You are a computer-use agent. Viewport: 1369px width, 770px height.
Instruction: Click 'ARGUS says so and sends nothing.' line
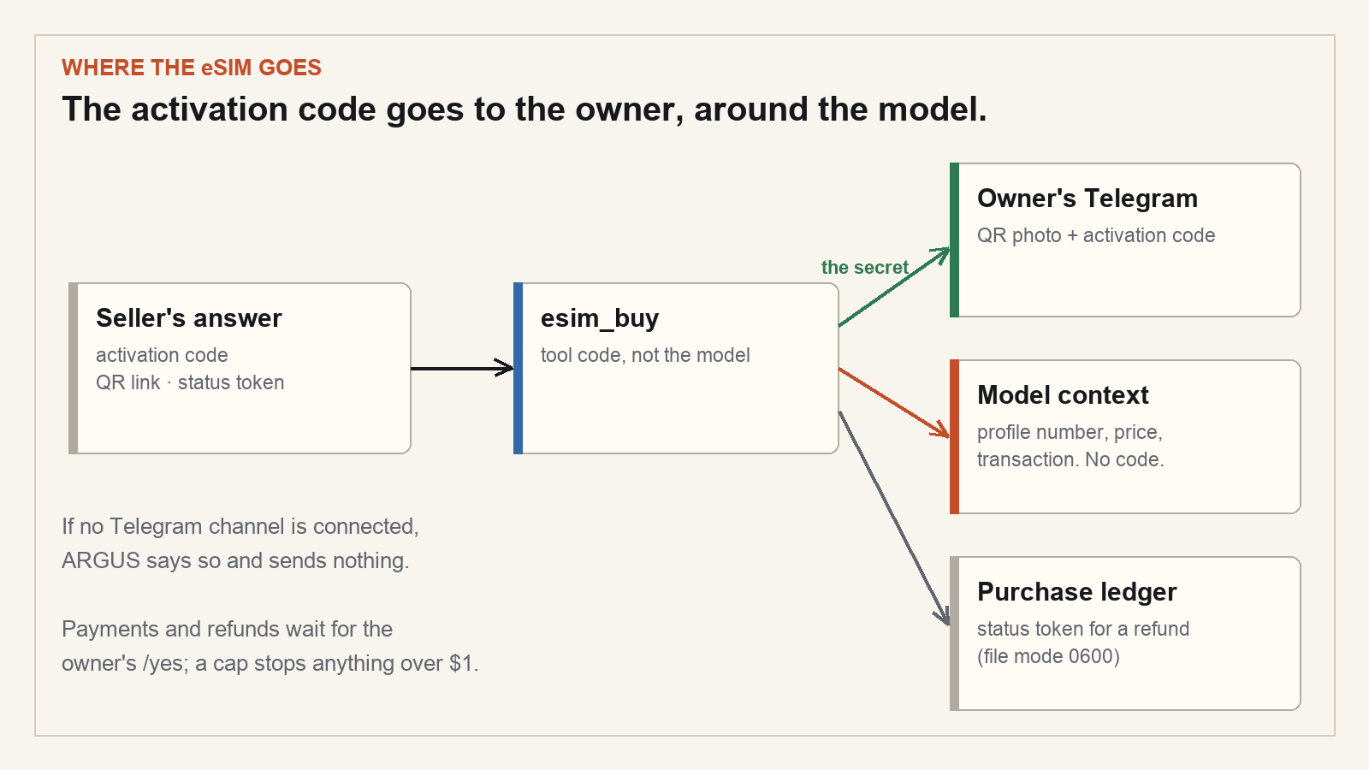click(235, 560)
